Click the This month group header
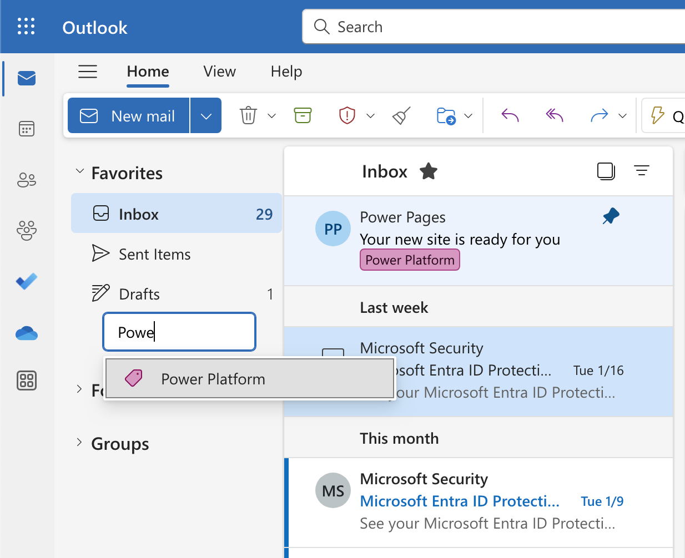This screenshot has width=685, height=558. click(x=479, y=438)
